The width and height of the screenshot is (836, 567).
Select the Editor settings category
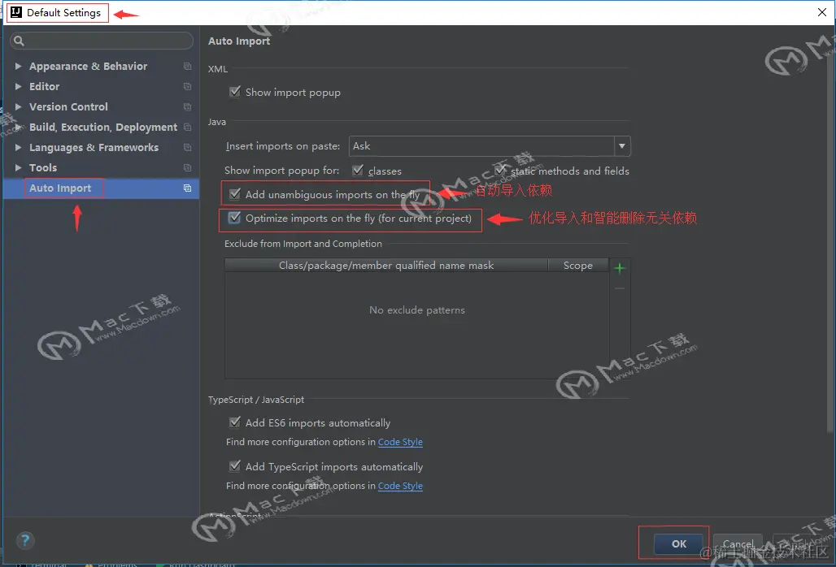[44, 86]
